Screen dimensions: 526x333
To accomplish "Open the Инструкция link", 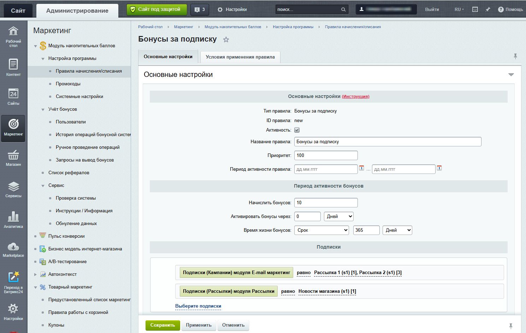I will point(356,96).
